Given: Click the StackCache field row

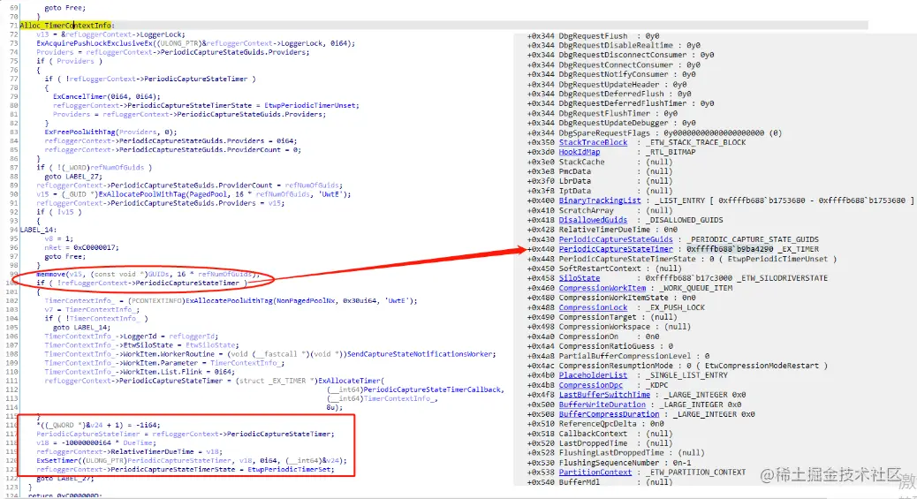Looking at the screenshot, I should 600,162.
